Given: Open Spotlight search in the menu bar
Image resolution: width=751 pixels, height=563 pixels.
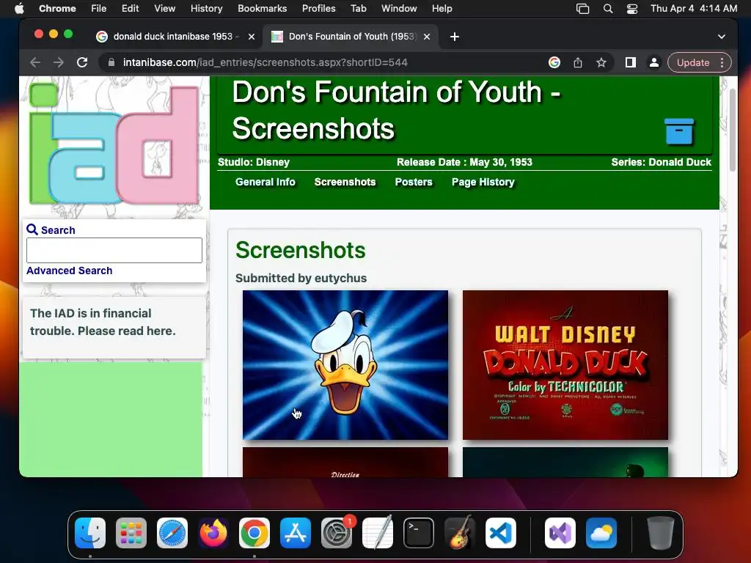Looking at the screenshot, I should tap(608, 9).
